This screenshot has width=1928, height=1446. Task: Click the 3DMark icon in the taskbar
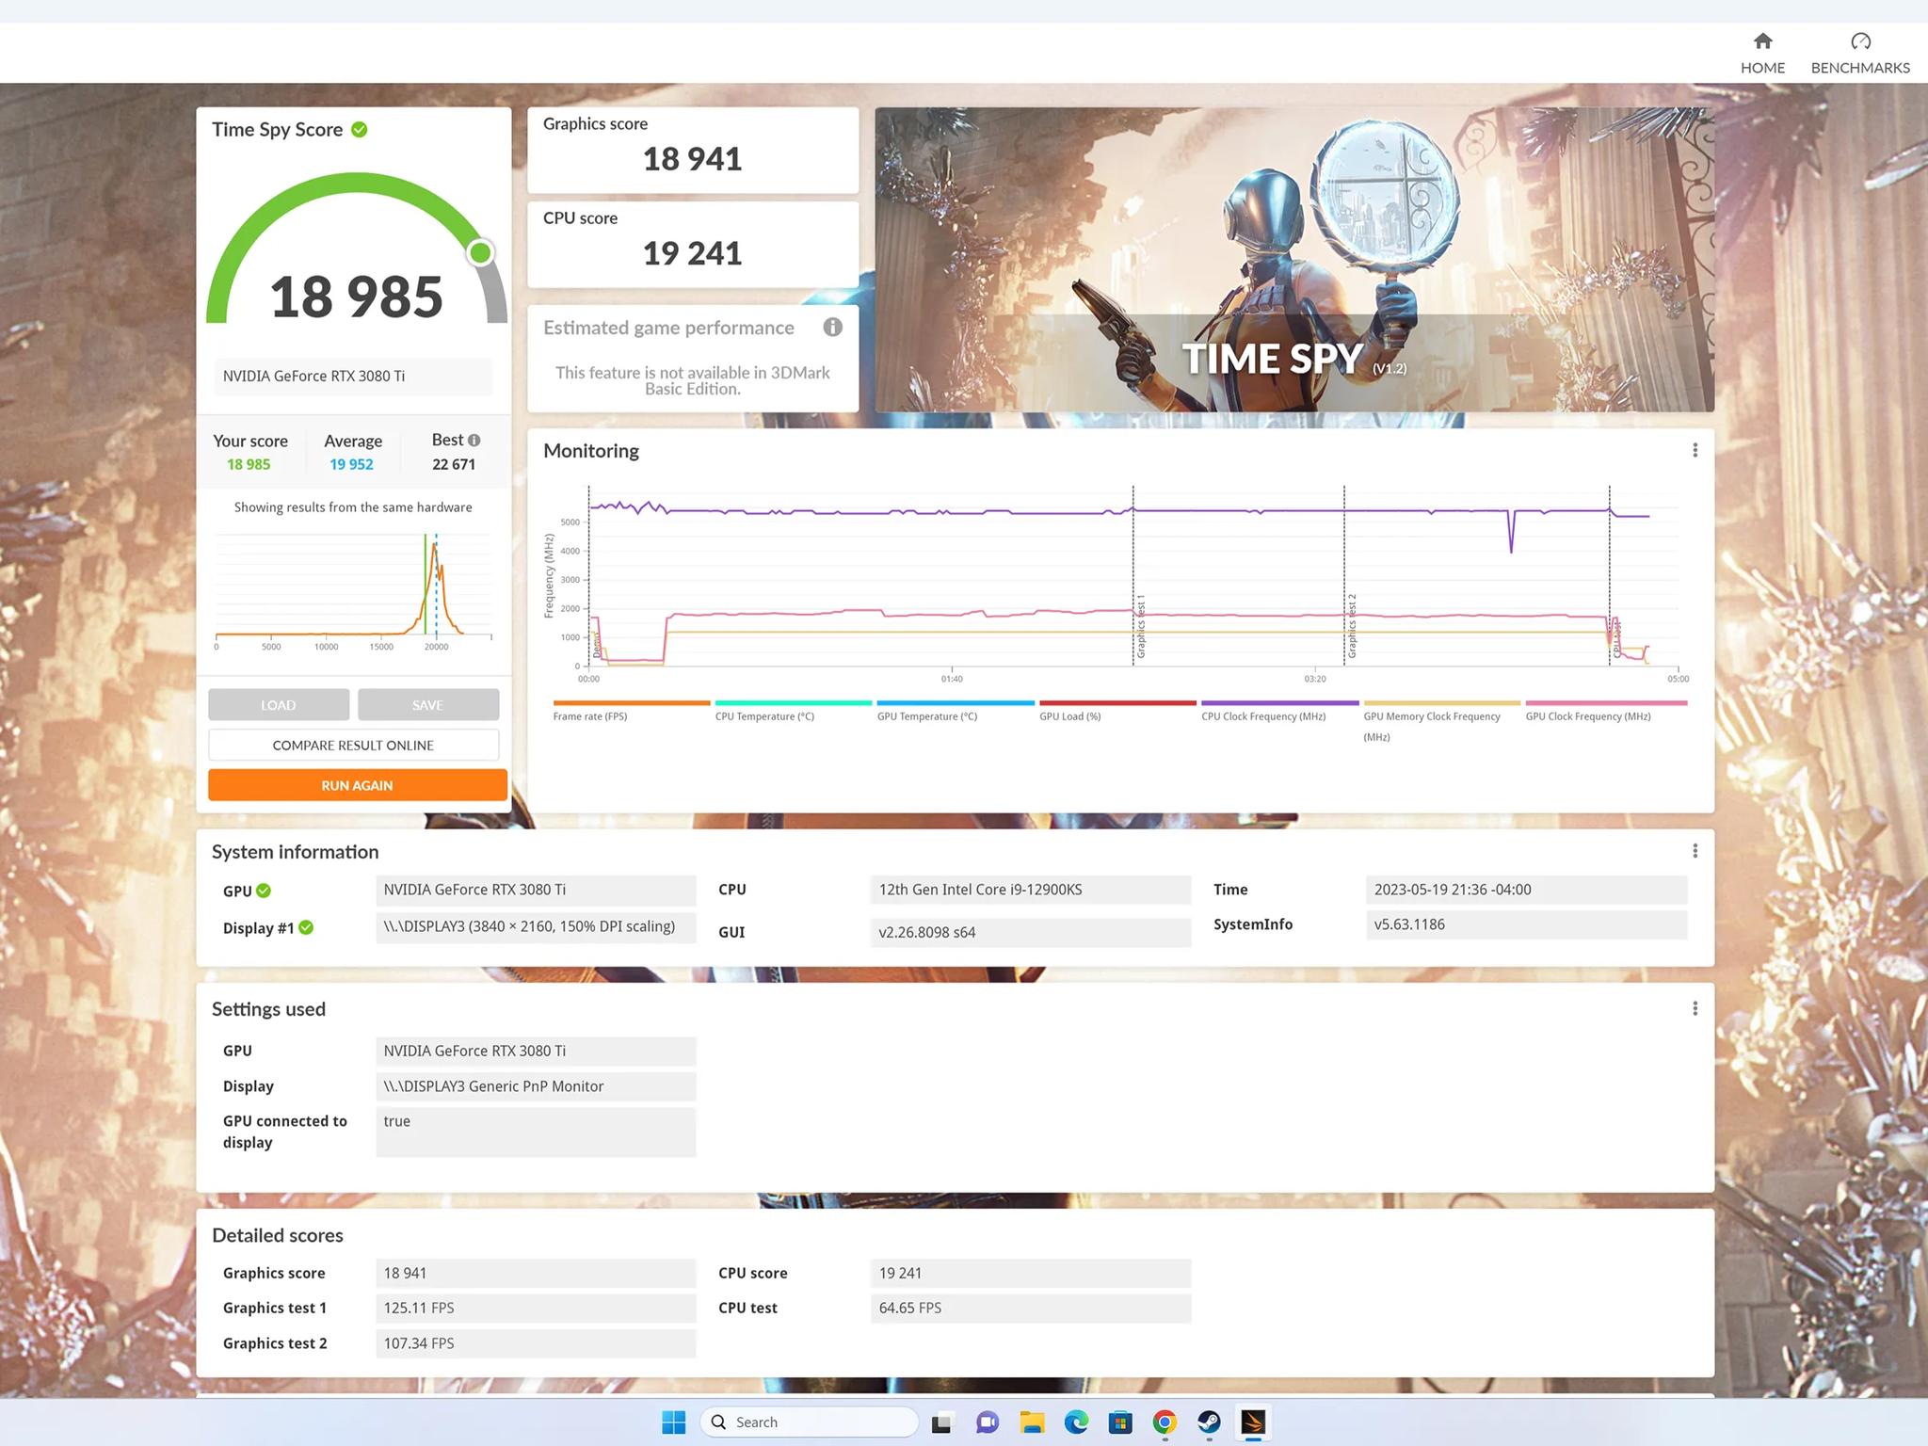1253,1422
